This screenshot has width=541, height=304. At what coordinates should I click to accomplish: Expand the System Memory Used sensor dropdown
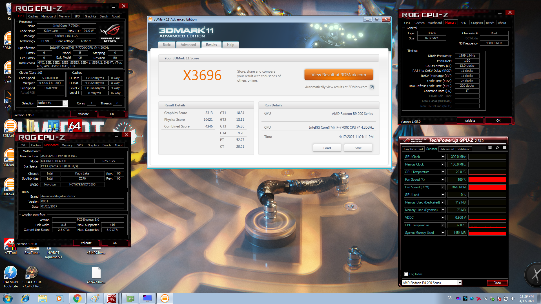443,233
